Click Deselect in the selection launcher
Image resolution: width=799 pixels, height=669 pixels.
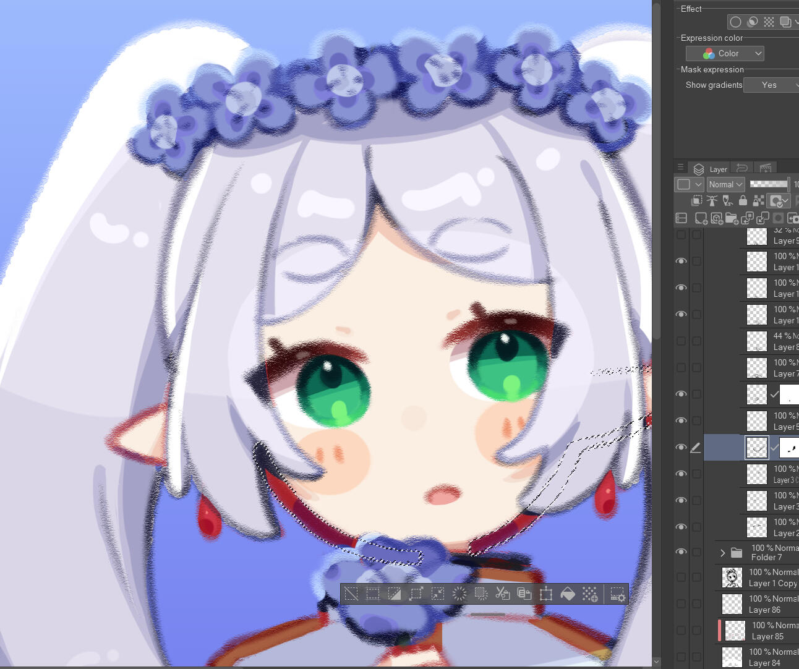point(351,594)
